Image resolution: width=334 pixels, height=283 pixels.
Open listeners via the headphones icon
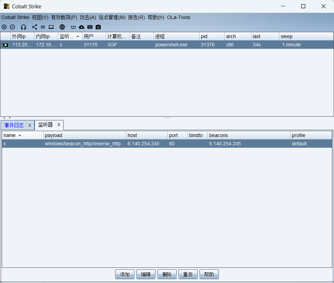pyautogui.click(x=24, y=27)
